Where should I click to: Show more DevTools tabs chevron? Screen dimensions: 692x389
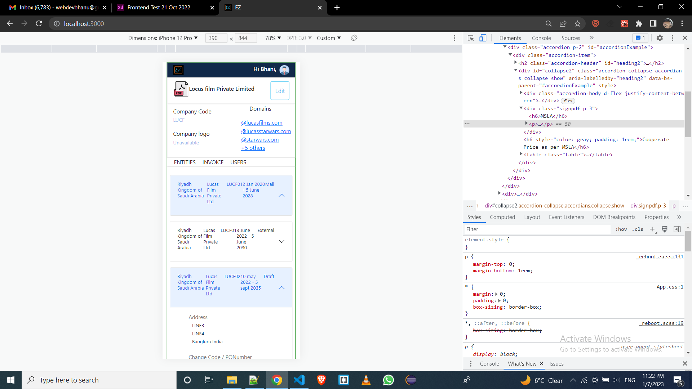[x=591, y=38]
